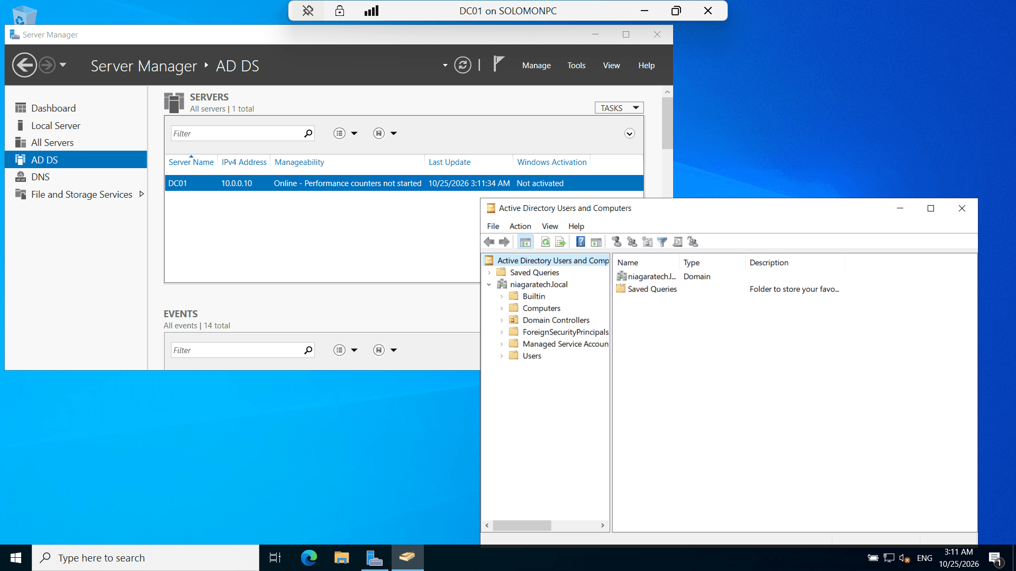The height and width of the screenshot is (571, 1016).
Task: Click the Task View taskbar icon
Action: click(x=276, y=558)
